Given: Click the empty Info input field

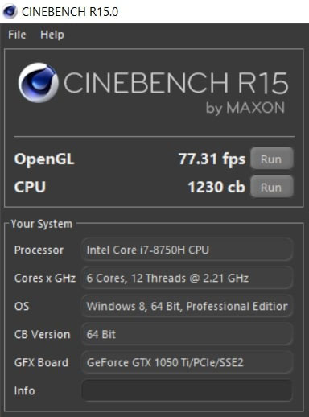Looking at the screenshot, I should pos(187,390).
